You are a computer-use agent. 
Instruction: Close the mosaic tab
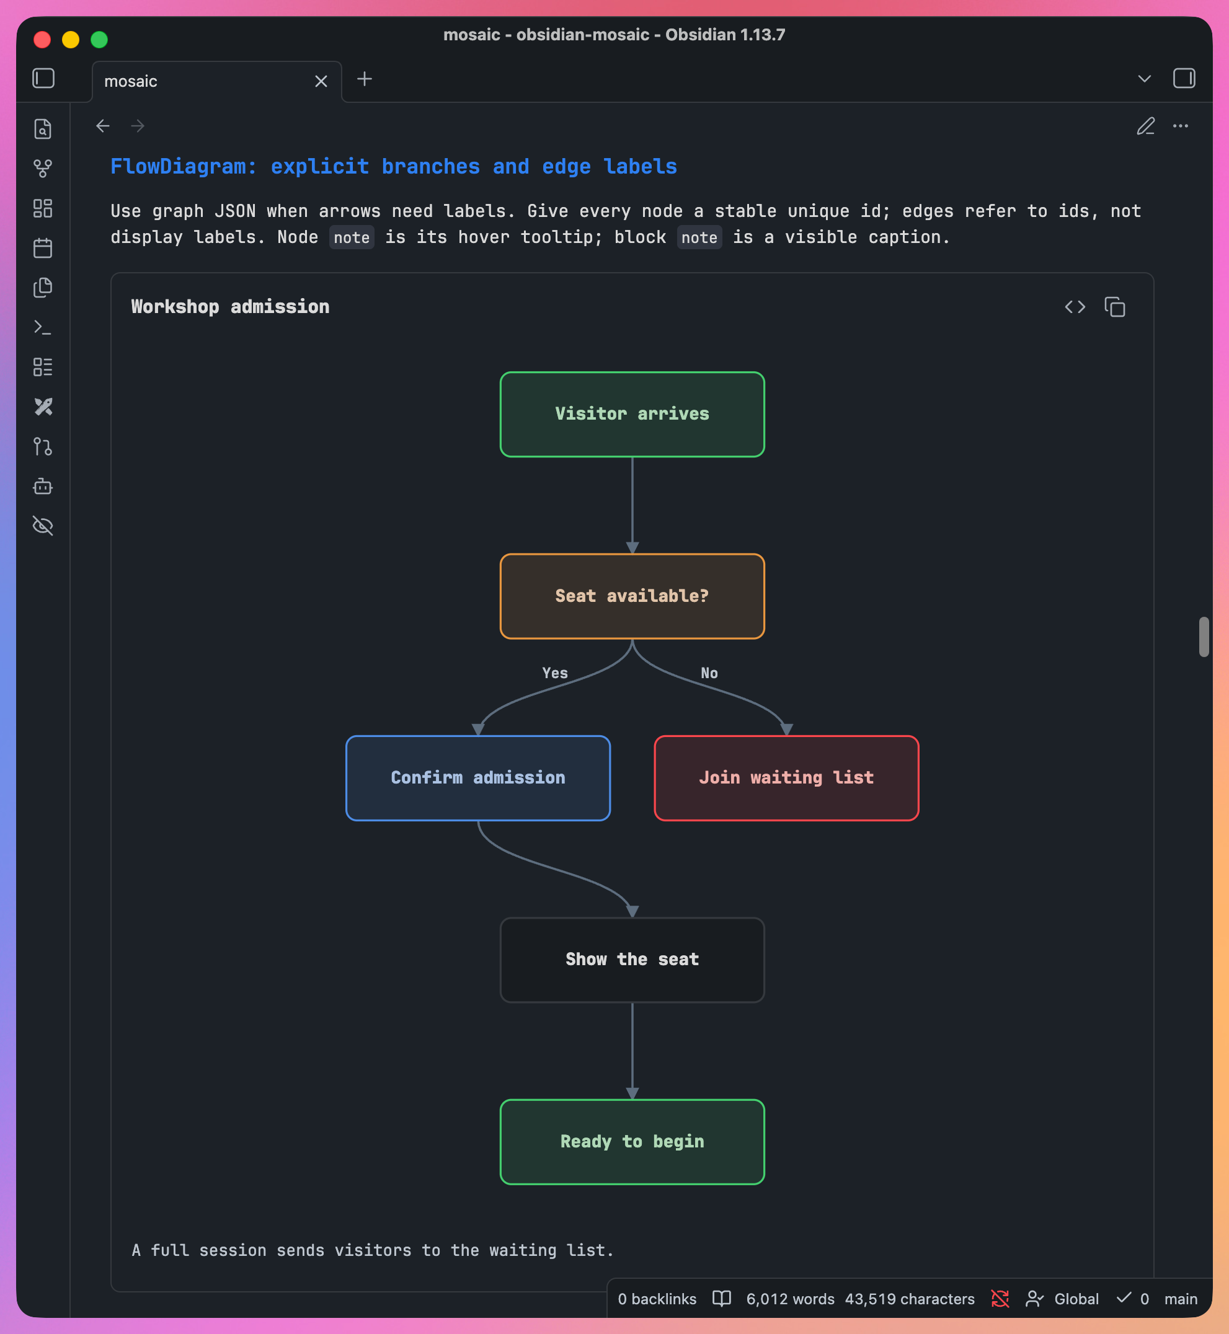point(321,81)
